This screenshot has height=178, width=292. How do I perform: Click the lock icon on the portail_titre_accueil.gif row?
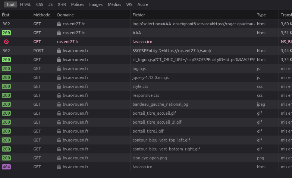(59, 113)
